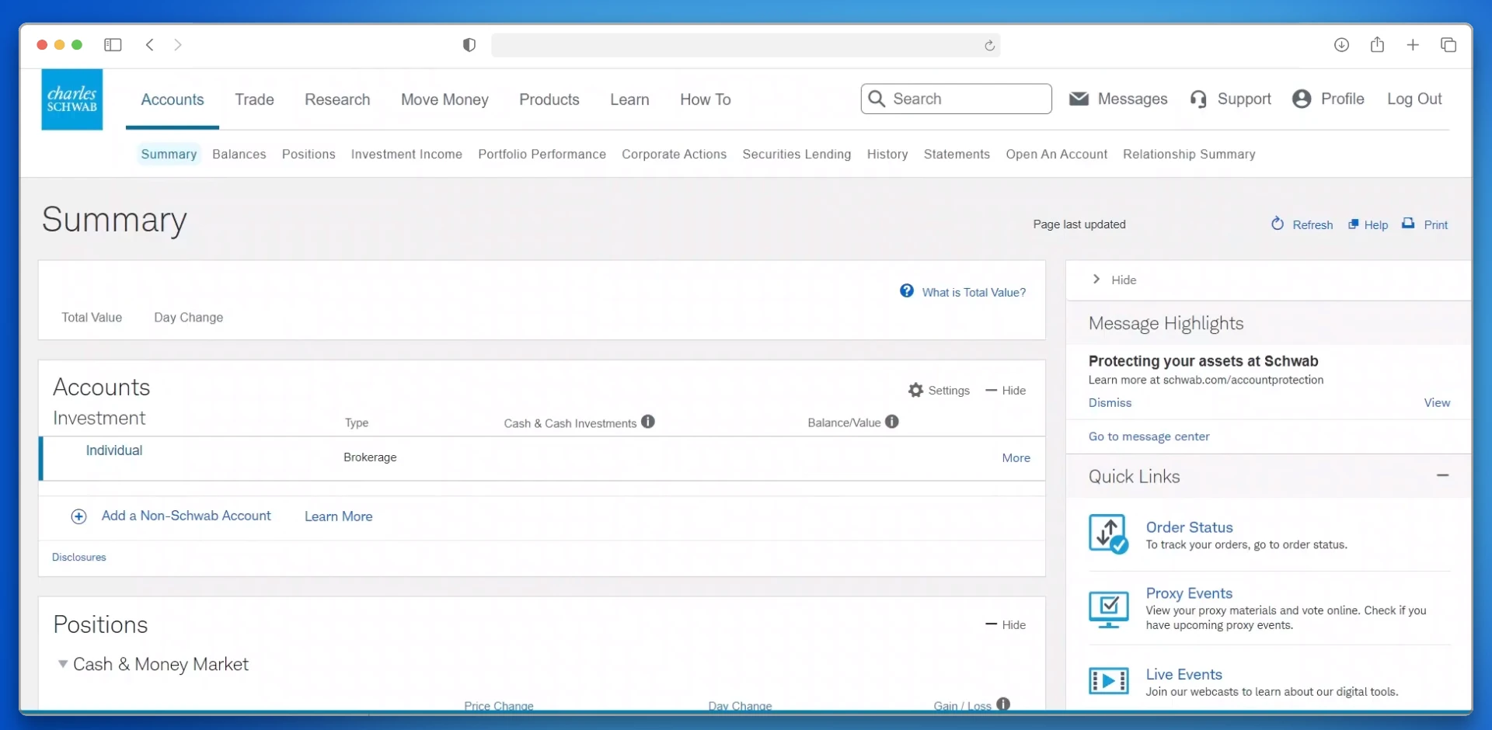The image size is (1492, 730).
Task: Click Add a Non-Schwab Account link
Action: coord(186,516)
